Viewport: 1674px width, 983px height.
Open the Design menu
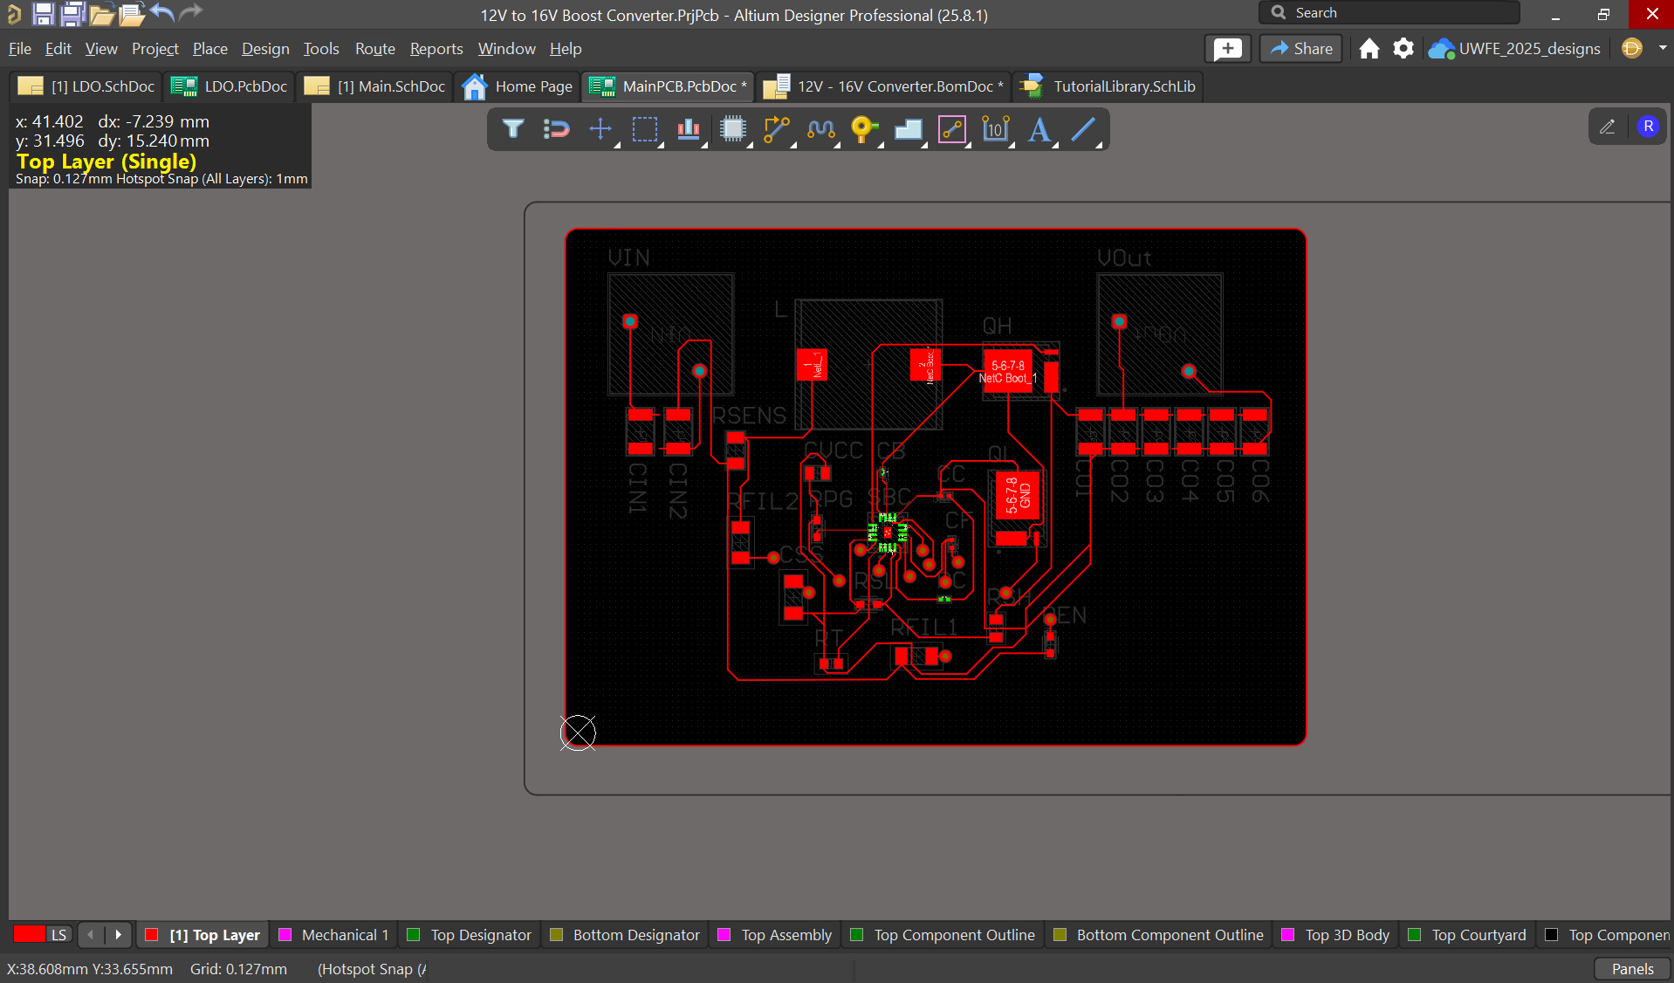(x=265, y=49)
